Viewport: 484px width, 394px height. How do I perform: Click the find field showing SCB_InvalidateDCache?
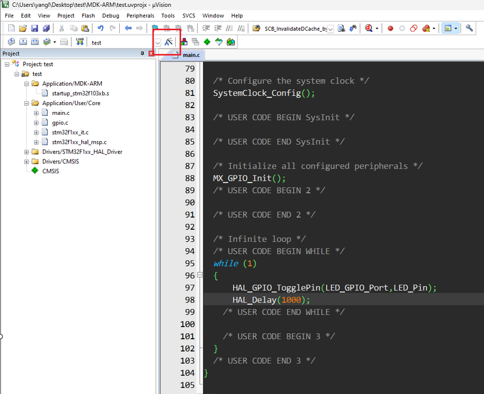[x=295, y=29]
